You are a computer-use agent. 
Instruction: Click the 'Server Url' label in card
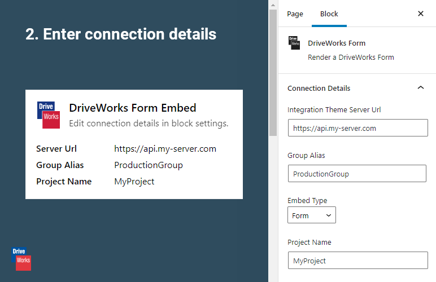(56, 149)
